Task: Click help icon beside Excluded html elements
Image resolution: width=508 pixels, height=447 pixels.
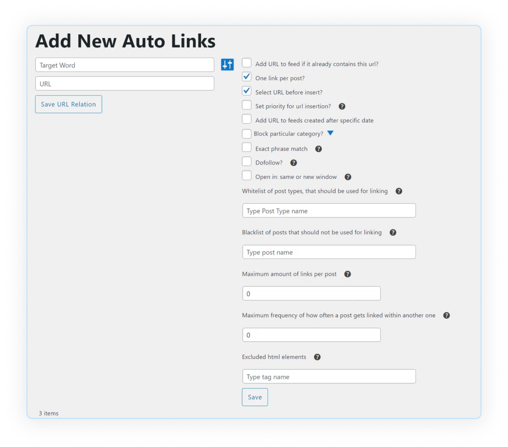Action: 317,357
